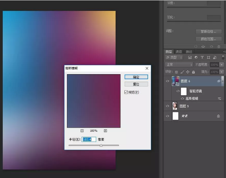Click the lock all padlock icon

coord(193,72)
